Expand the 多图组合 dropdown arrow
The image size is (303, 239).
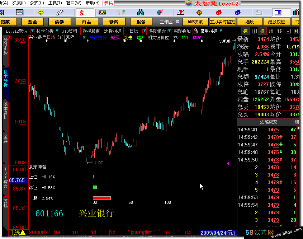click(x=169, y=31)
